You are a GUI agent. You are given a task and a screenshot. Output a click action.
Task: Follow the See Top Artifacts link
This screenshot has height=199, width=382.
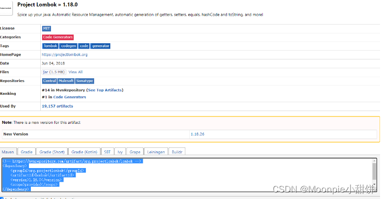click(105, 90)
